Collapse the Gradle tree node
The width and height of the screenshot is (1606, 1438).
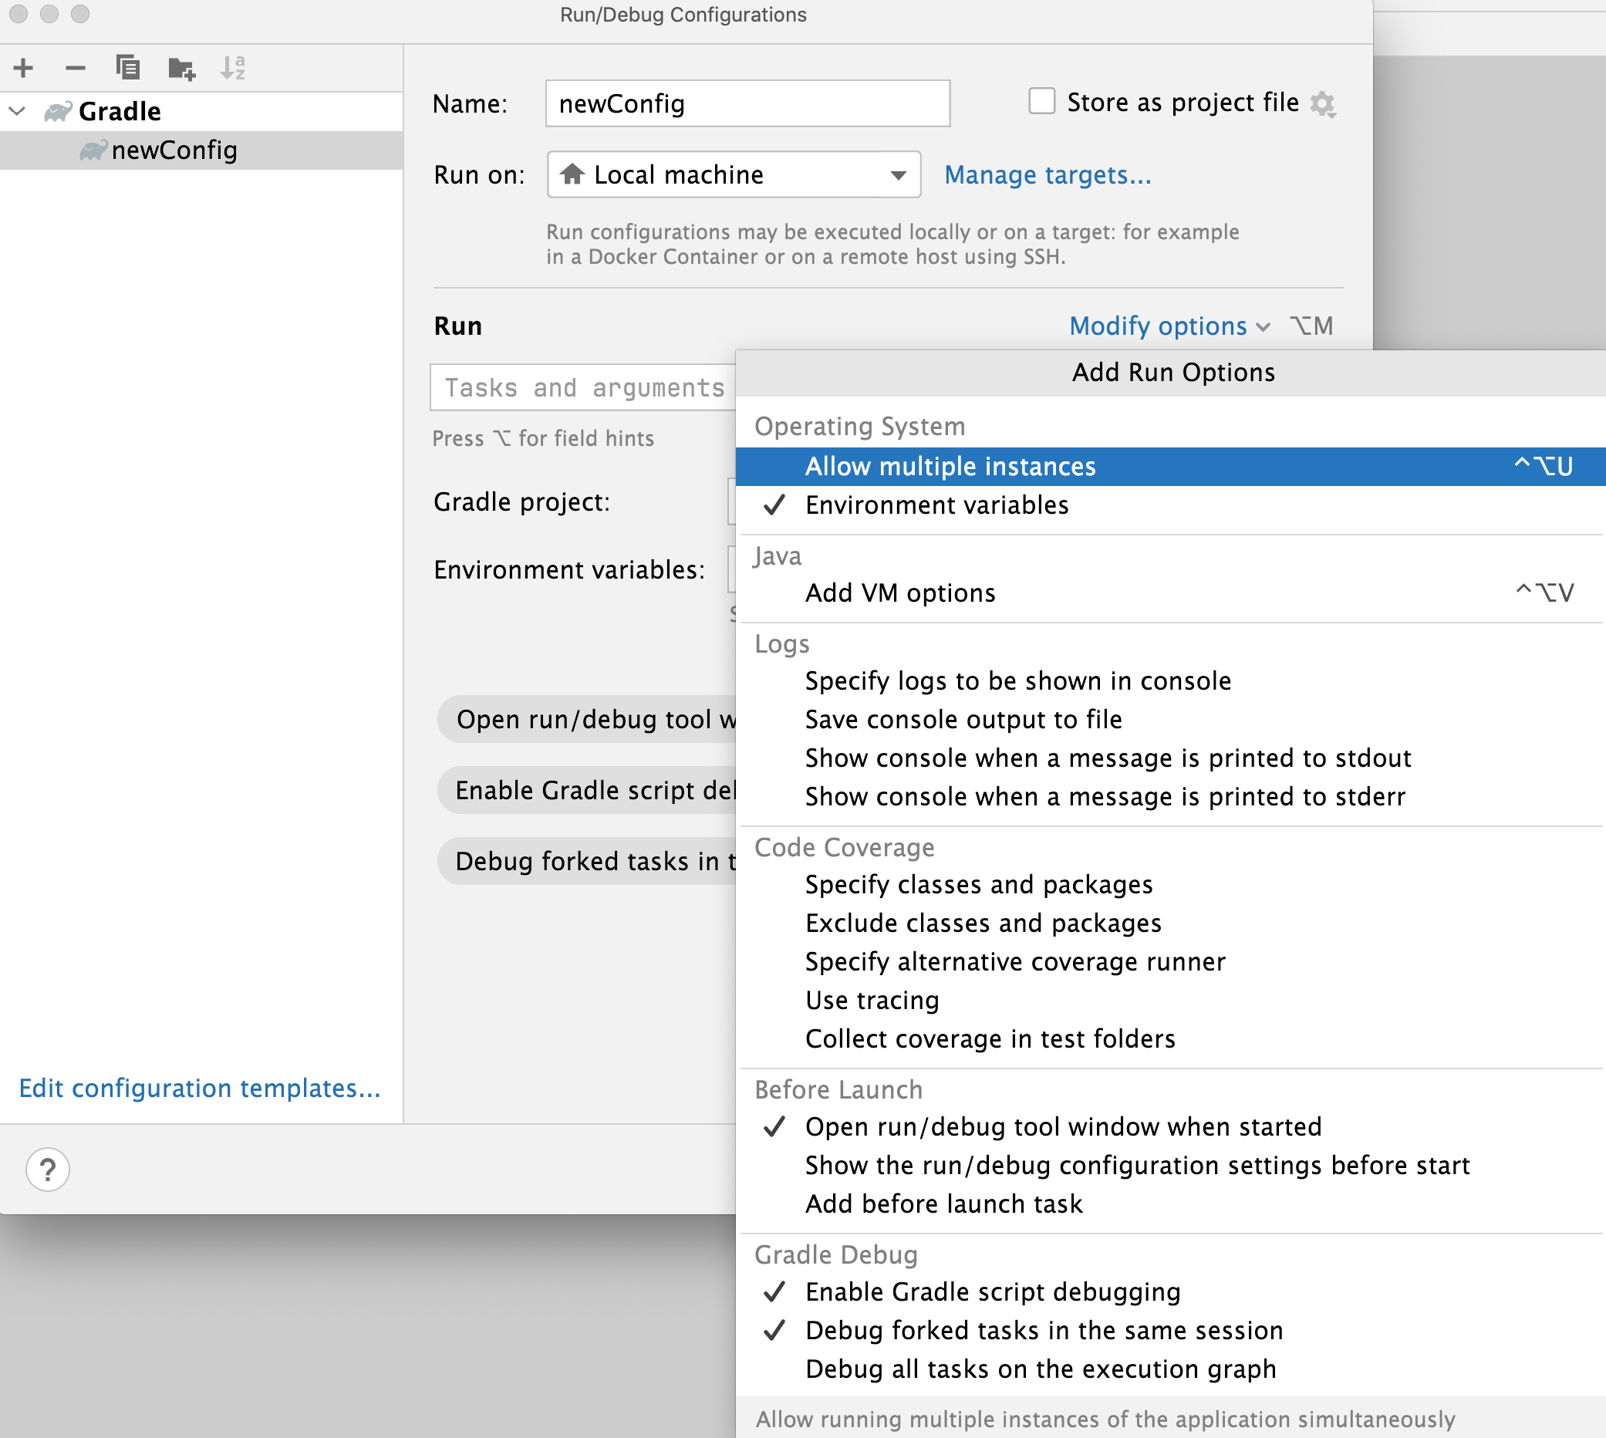click(x=17, y=110)
